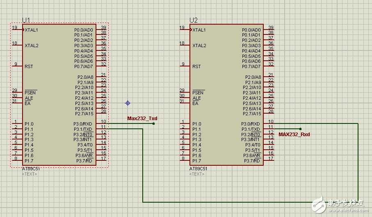
Task: Click the RST pin on U2
Action: pos(196,66)
